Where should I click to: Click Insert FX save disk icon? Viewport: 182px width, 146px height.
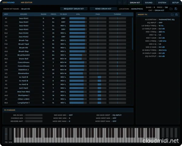tap(177, 14)
